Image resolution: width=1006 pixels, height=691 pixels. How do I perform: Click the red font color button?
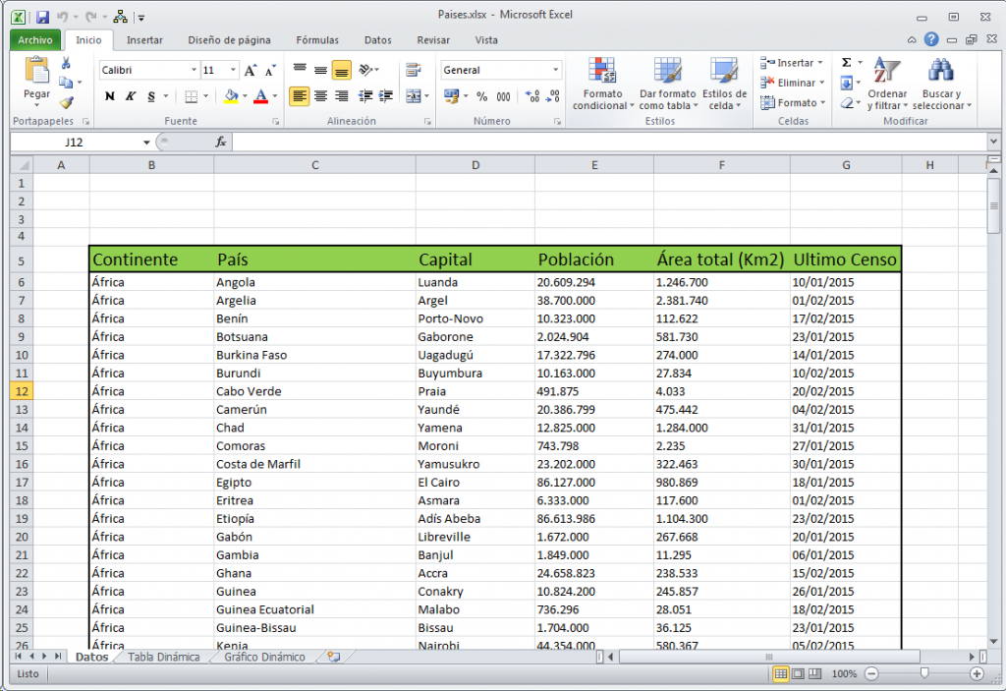pyautogui.click(x=260, y=96)
